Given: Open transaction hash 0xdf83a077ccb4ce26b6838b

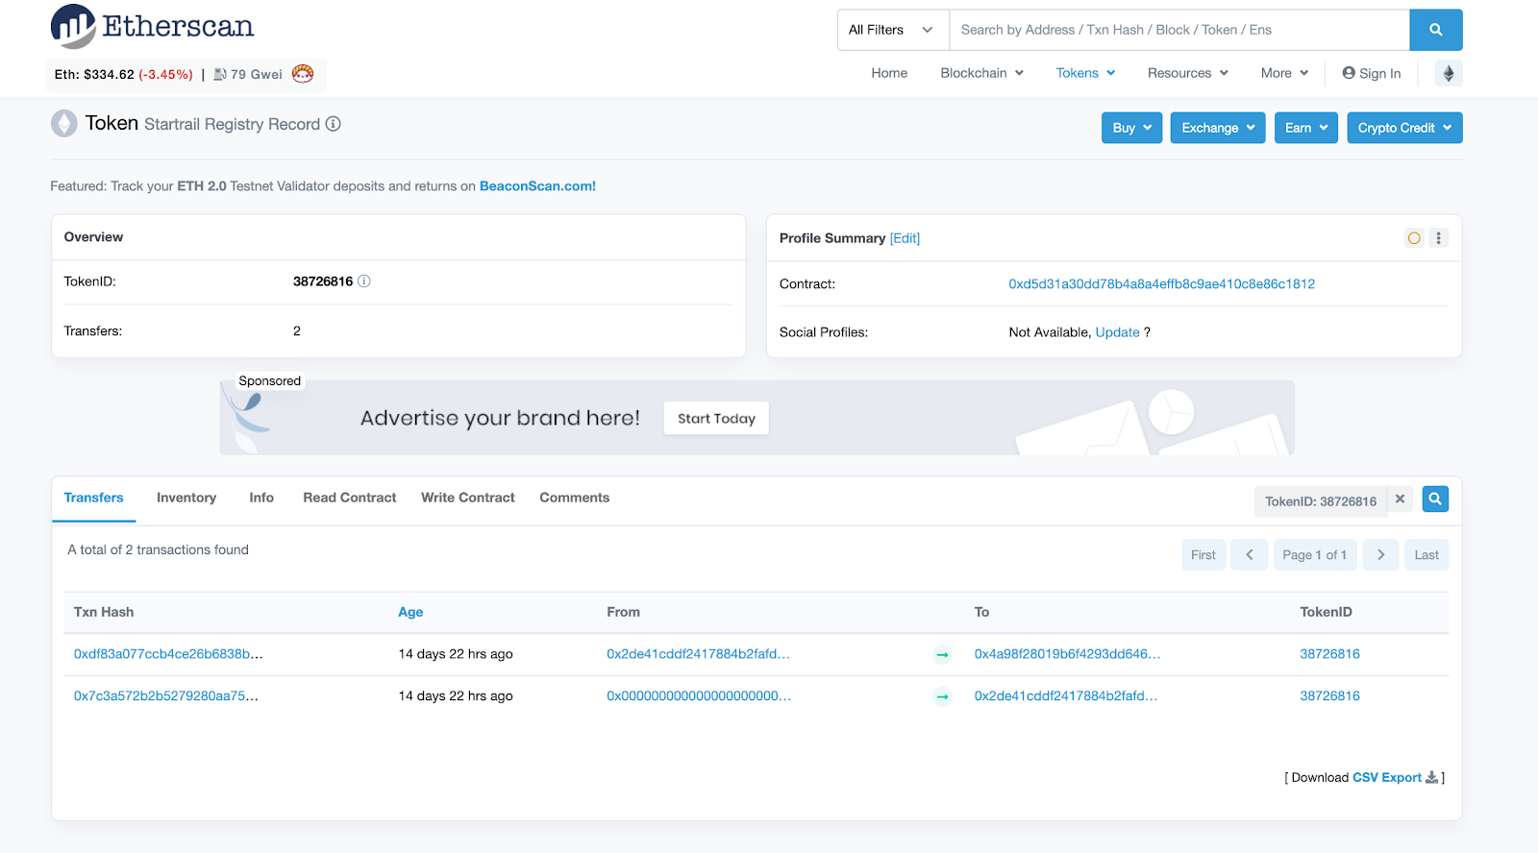Looking at the screenshot, I should click(x=168, y=654).
